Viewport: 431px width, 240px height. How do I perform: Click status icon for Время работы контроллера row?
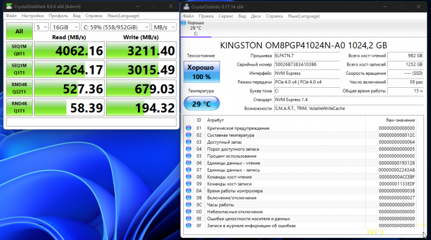(x=189, y=190)
